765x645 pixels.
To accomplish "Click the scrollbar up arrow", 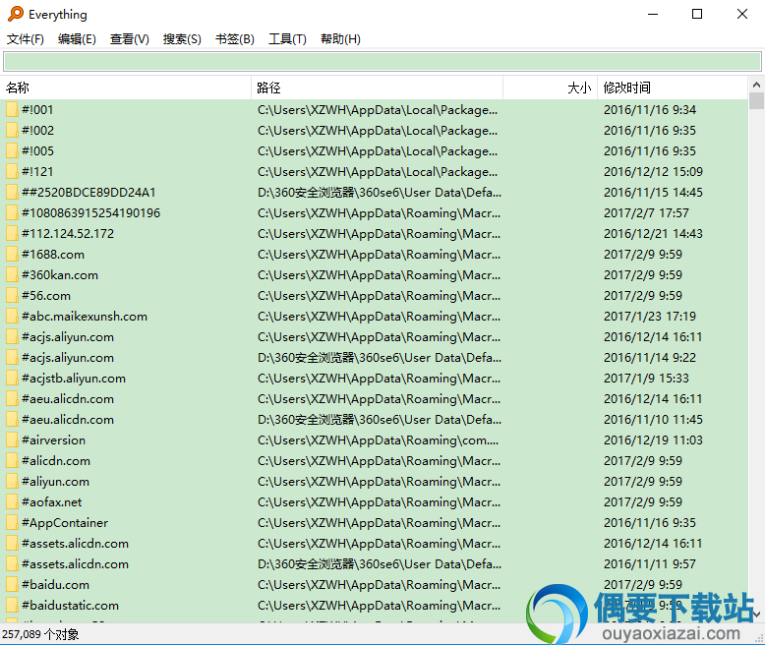I will tap(756, 85).
